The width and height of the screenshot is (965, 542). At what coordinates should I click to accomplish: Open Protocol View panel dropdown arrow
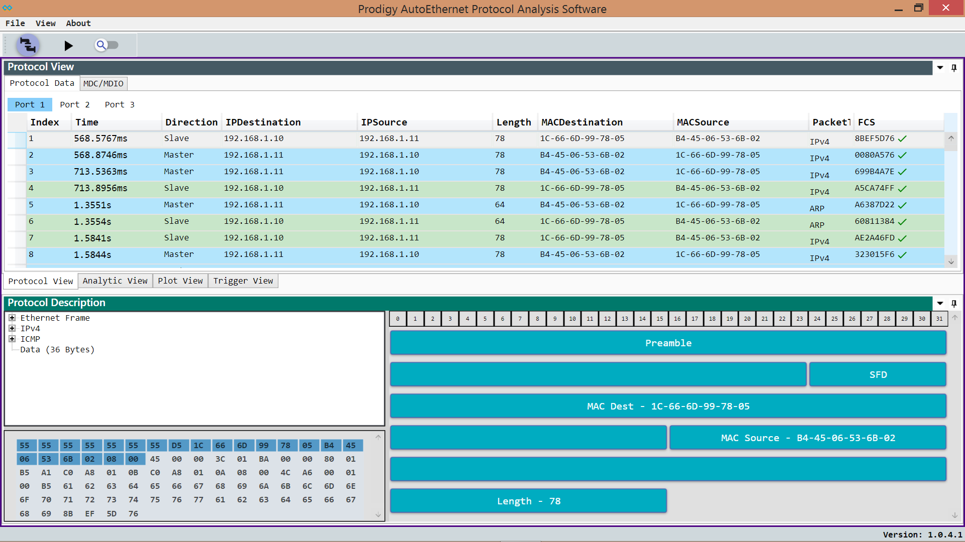940,67
